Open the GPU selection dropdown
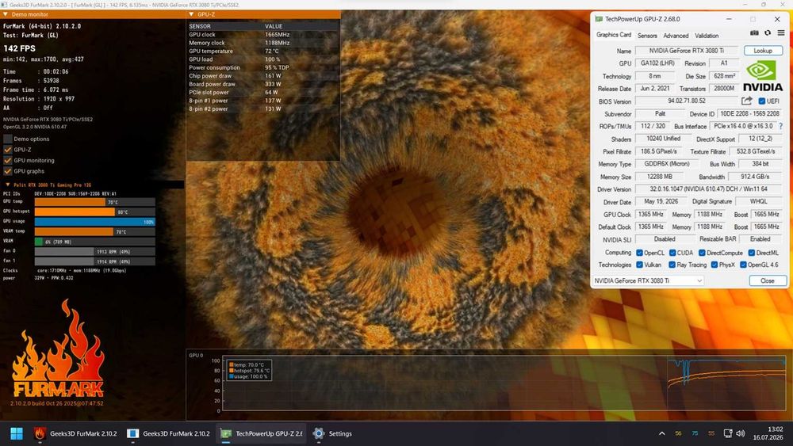793x446 pixels. point(648,280)
